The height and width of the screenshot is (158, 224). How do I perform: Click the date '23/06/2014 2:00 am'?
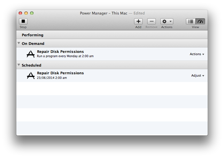coord(52,78)
